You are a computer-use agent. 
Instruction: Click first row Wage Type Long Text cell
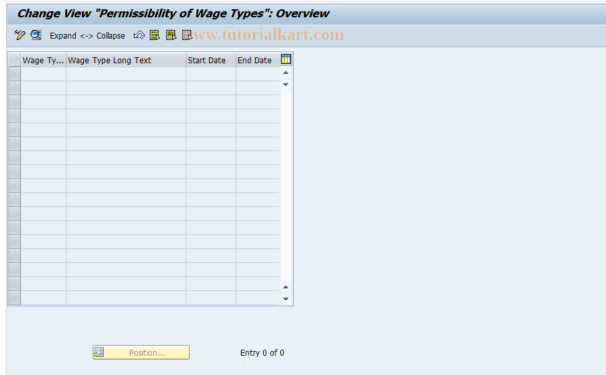click(x=126, y=74)
